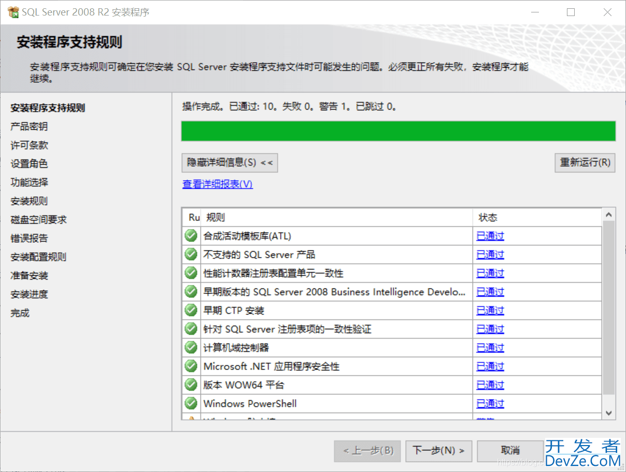
Task: Click the 状态 column header
Action: coord(537,217)
